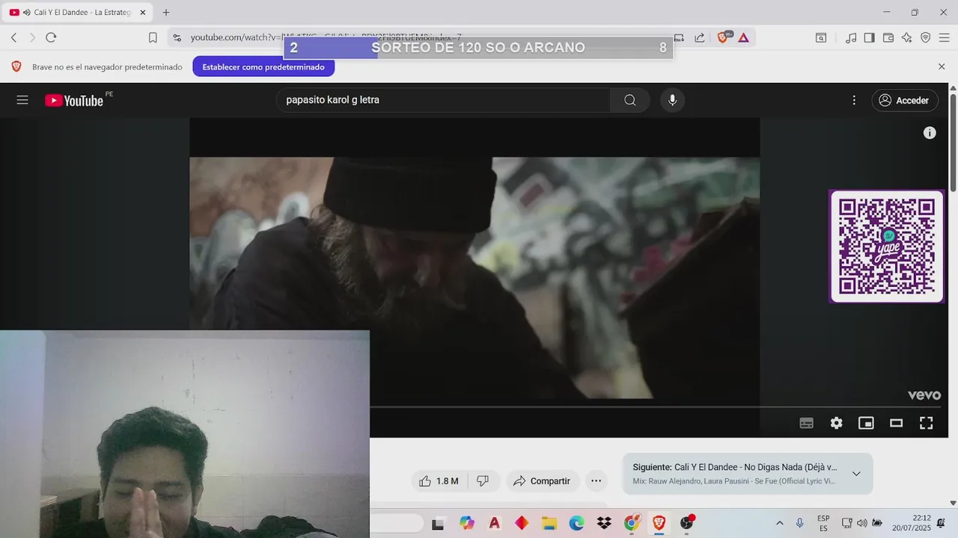Open Copilot from the taskbar

coord(467,523)
